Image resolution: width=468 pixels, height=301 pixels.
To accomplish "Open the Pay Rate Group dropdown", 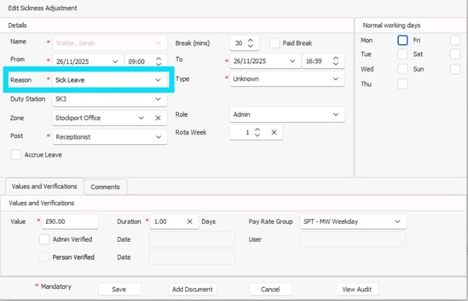I will [x=397, y=222].
